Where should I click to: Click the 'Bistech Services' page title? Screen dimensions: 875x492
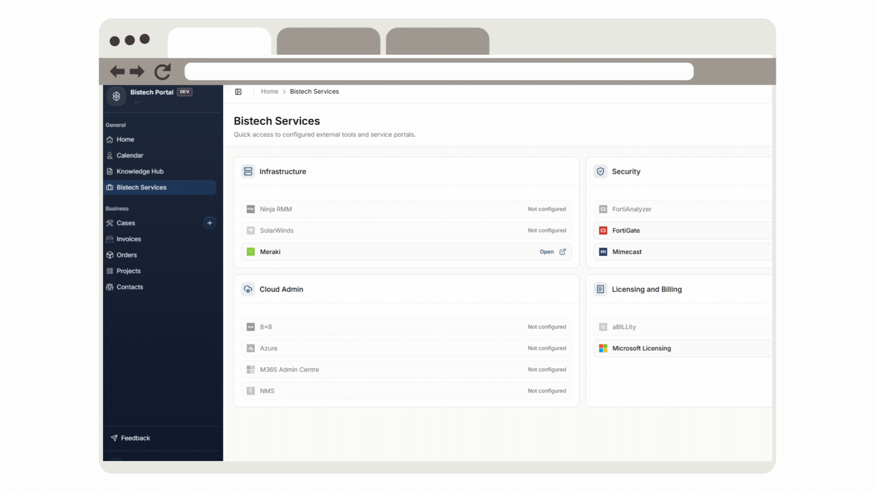(277, 121)
